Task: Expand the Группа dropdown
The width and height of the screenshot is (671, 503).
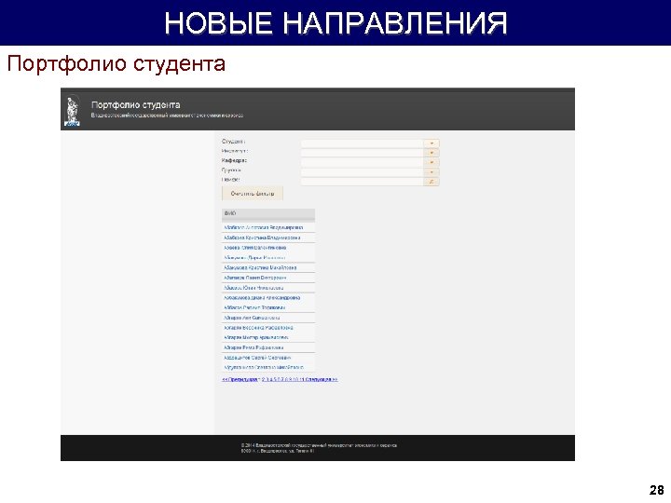Action: pos(431,172)
